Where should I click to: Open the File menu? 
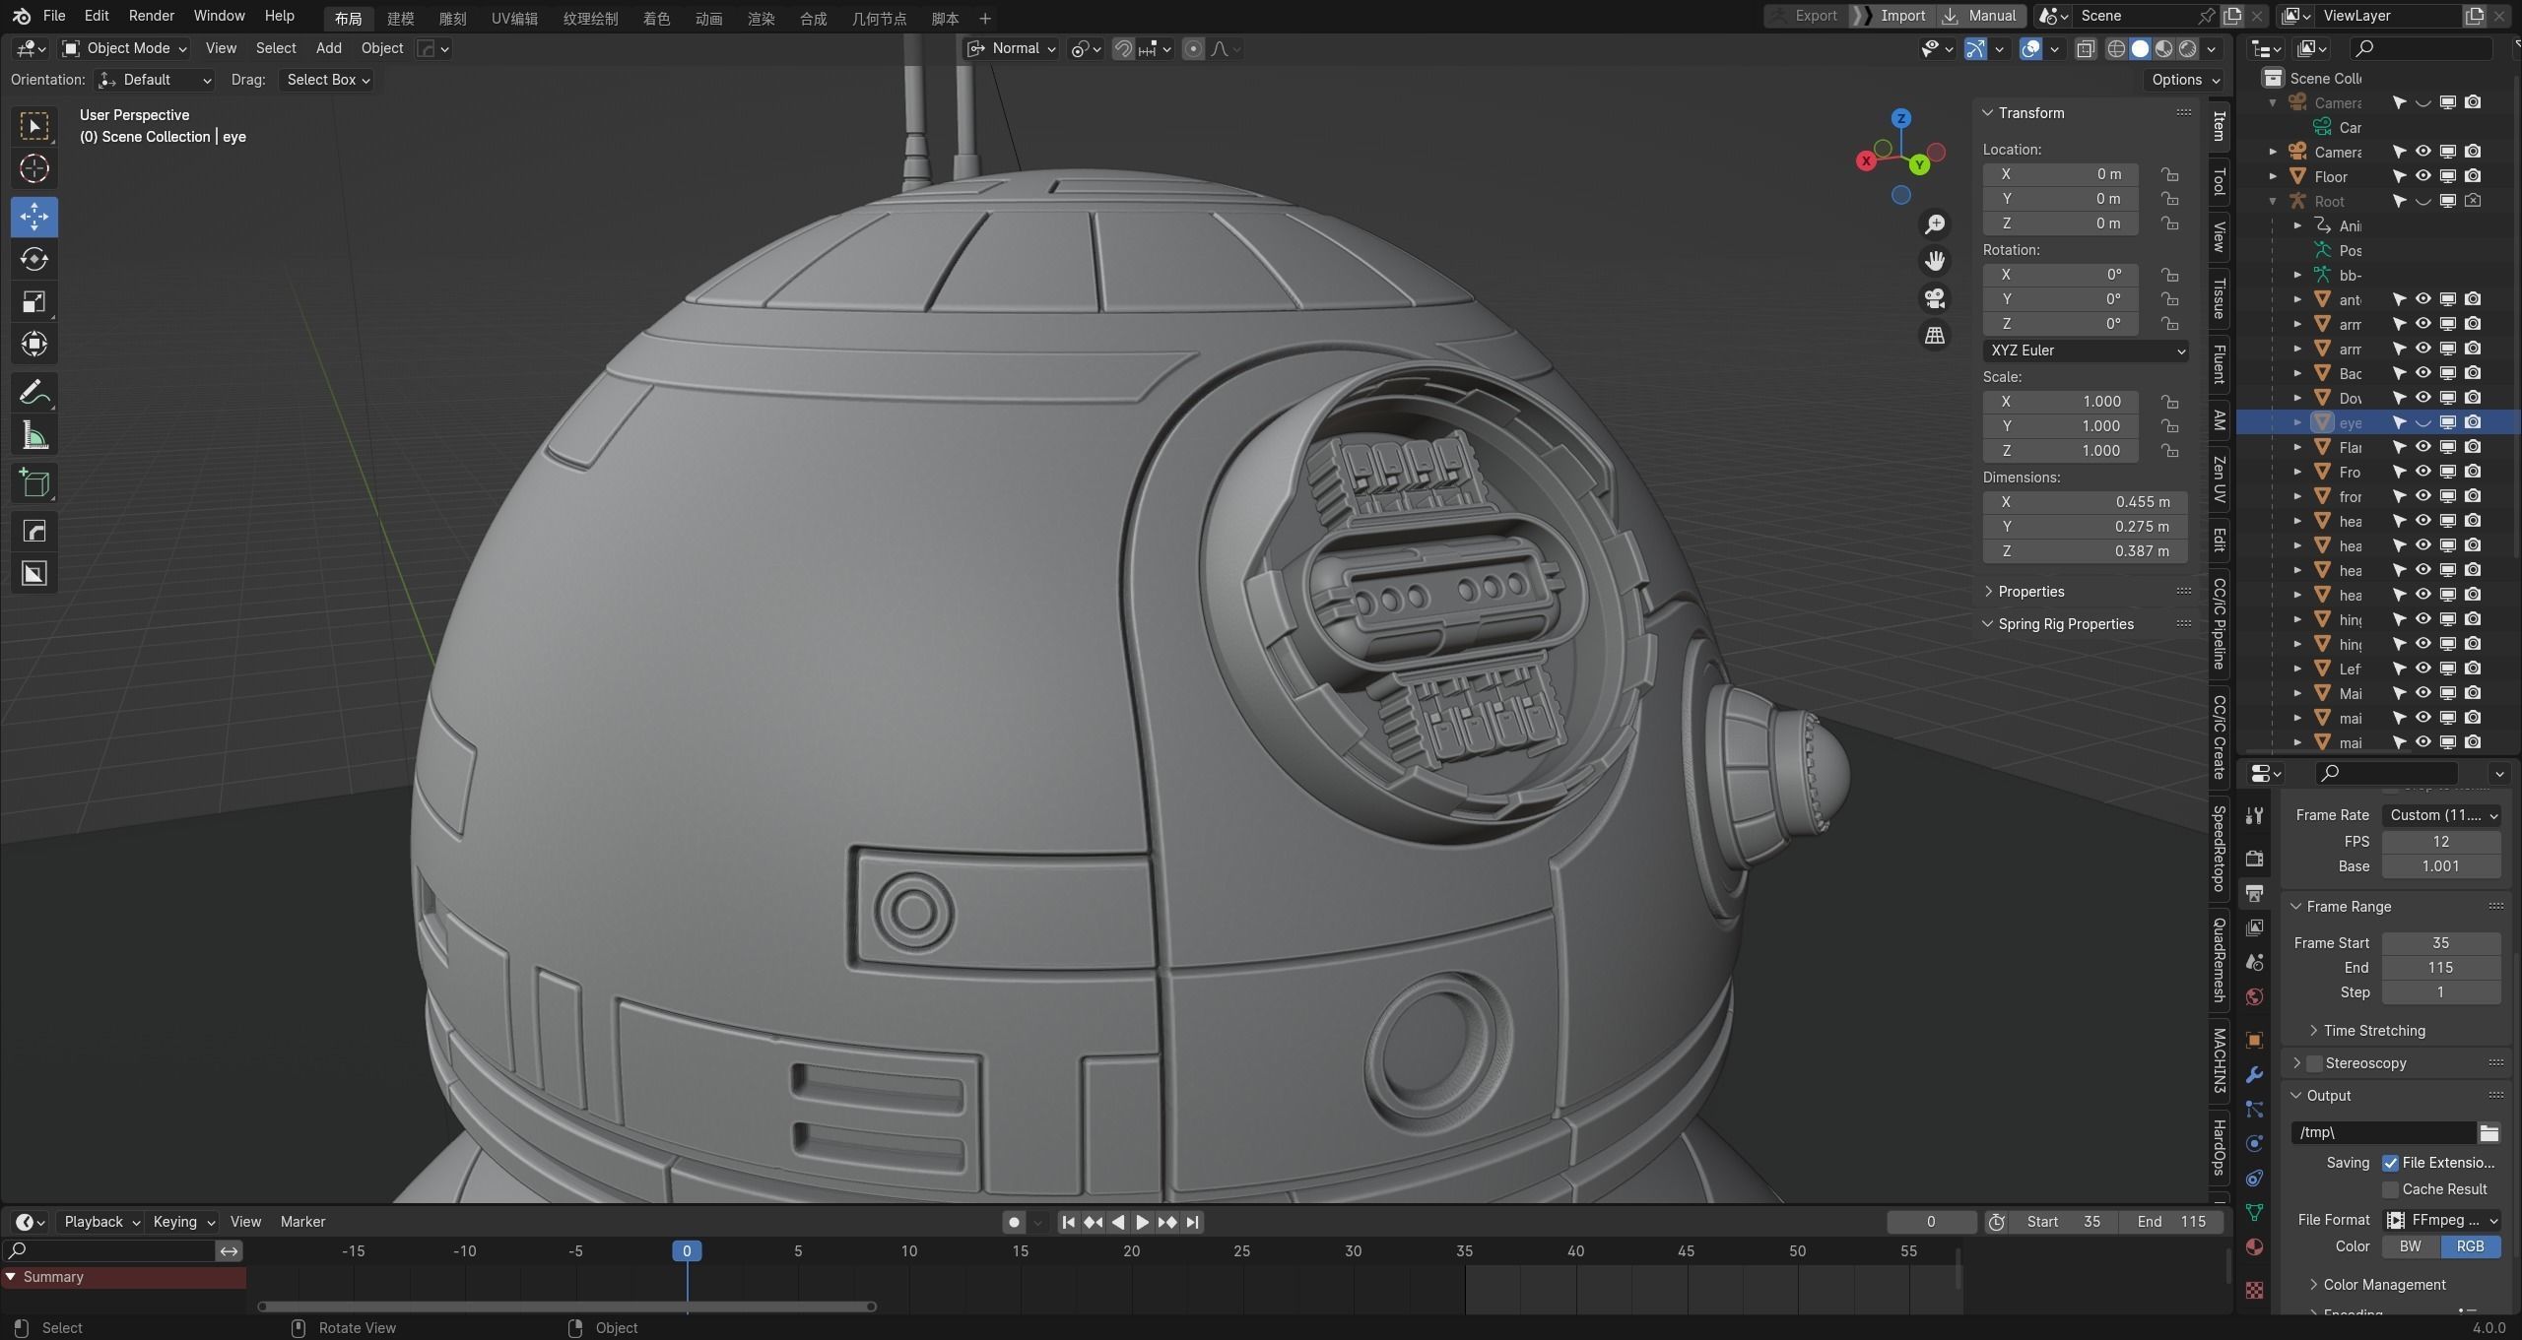(x=54, y=16)
